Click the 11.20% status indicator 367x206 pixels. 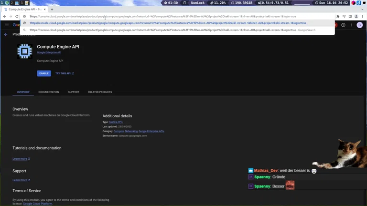[x=218, y=3]
